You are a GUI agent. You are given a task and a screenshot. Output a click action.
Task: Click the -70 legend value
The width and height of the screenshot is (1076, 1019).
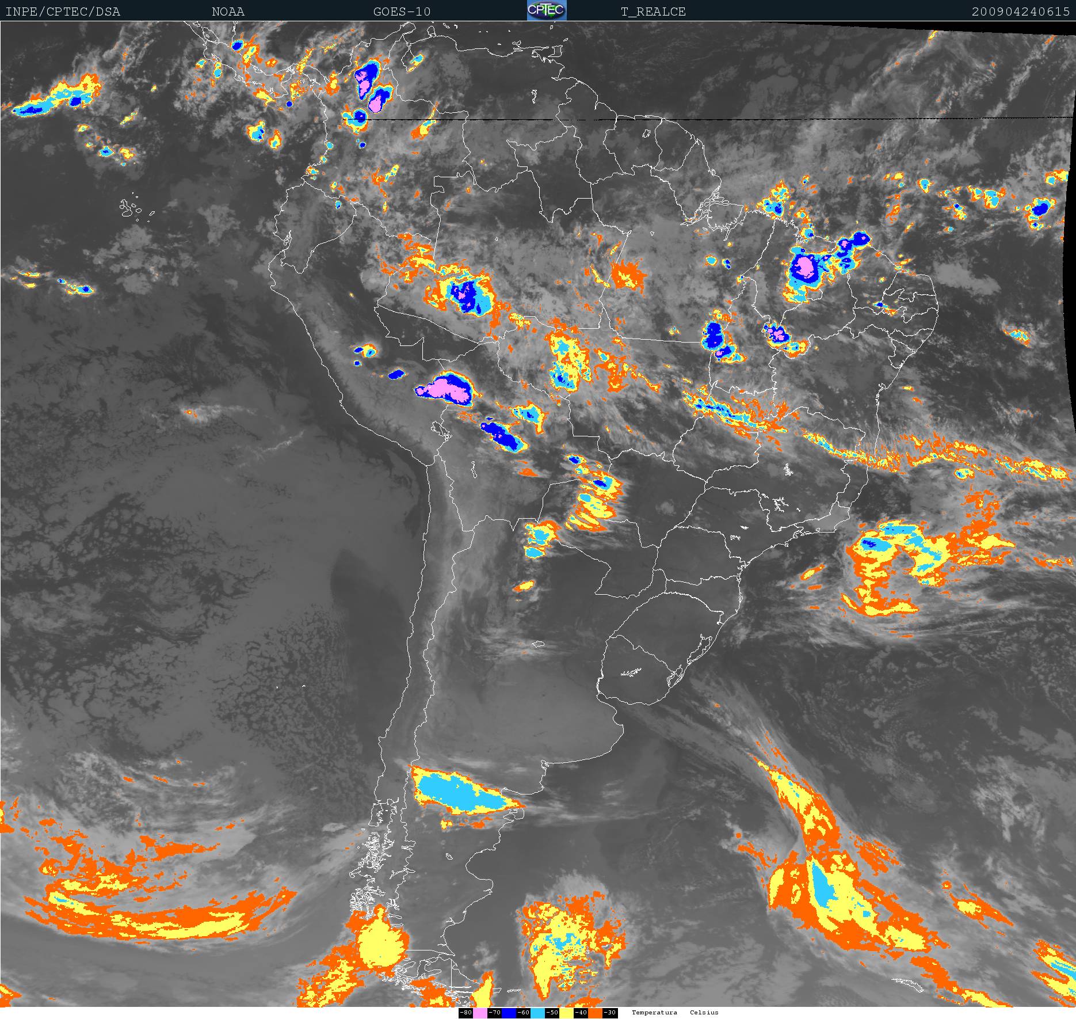[x=494, y=1013]
